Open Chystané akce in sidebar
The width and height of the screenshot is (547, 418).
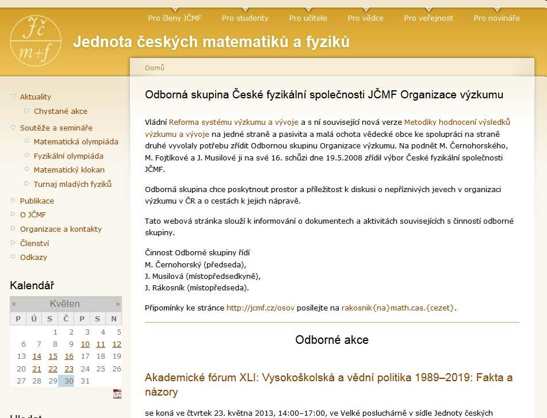[x=61, y=111]
